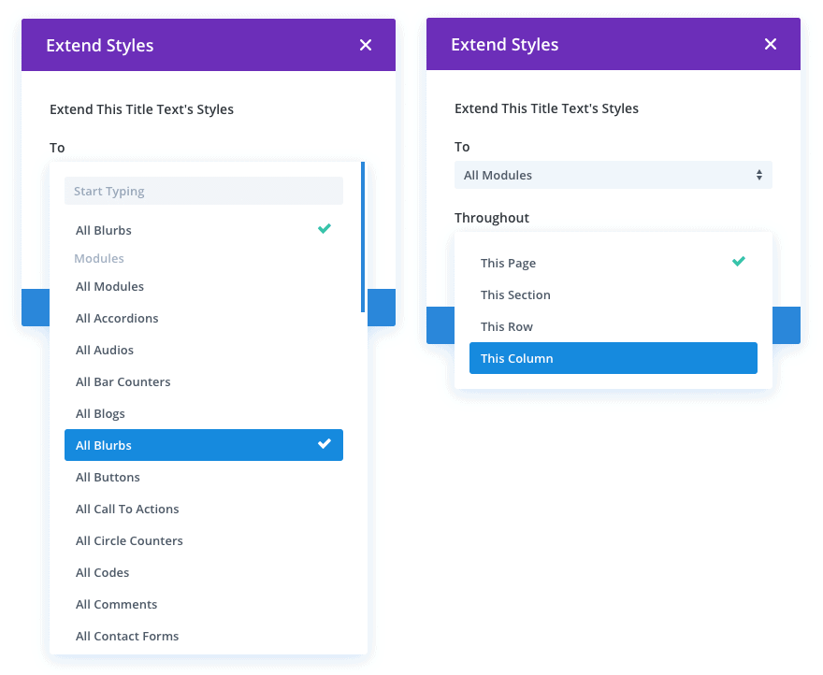The width and height of the screenshot is (823, 675).
Task: Choose All Circle Counters entry
Action: [129, 541]
